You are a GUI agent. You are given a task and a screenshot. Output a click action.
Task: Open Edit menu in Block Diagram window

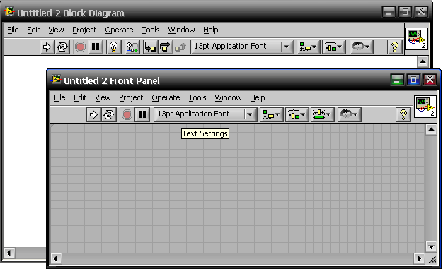click(33, 30)
